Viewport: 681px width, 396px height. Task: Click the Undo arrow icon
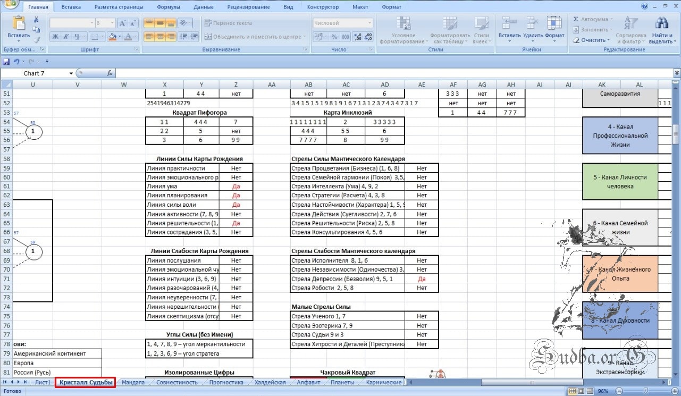point(16,62)
